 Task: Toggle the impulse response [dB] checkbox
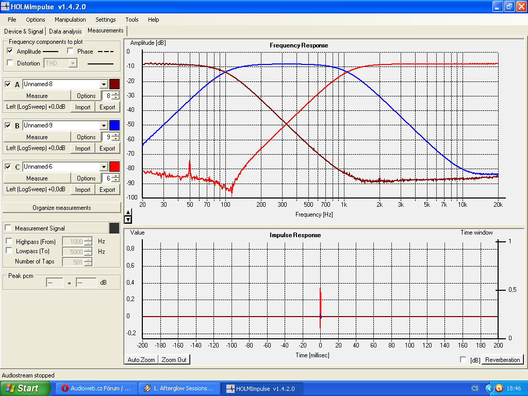click(x=463, y=359)
